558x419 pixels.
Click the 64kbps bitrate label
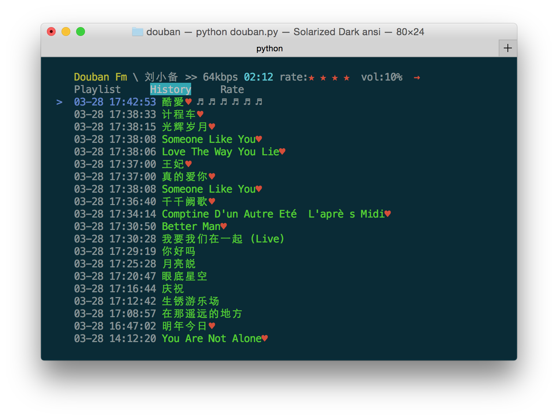point(220,77)
